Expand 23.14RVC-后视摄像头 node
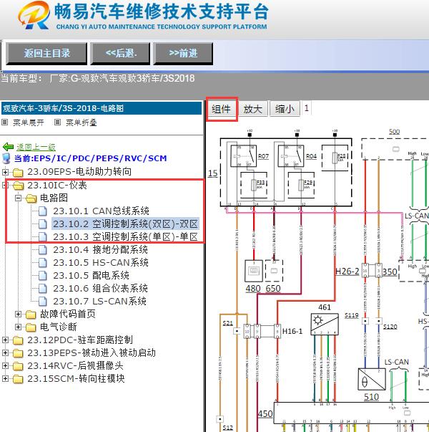429x432 pixels. [5, 366]
